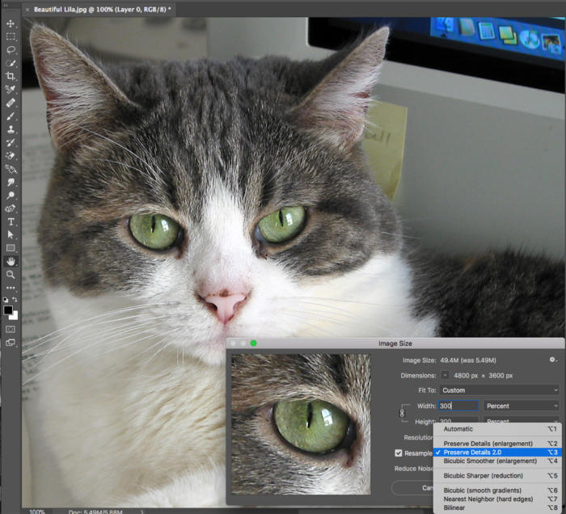The image size is (566, 514).
Task: Open the Dimensions unit dropdown arrow
Action: point(445,376)
